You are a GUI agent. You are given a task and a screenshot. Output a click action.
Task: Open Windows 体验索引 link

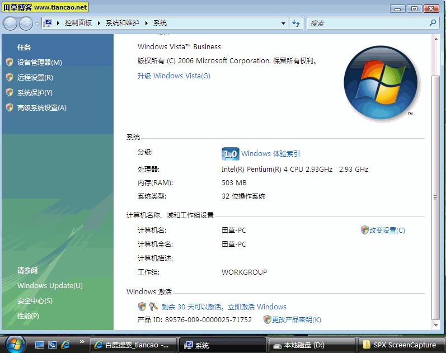(x=270, y=154)
